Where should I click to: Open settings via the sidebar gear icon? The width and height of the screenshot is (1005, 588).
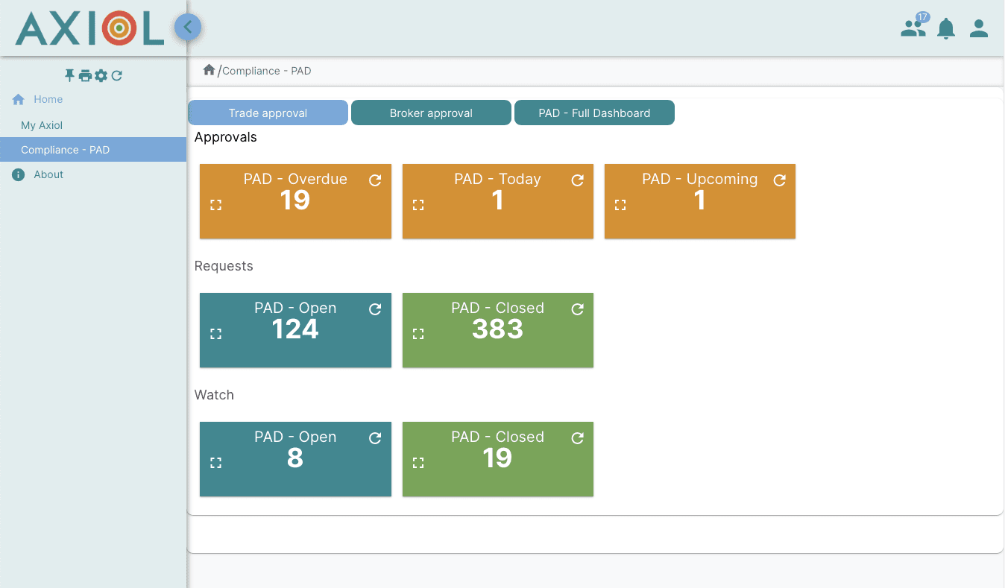click(101, 75)
